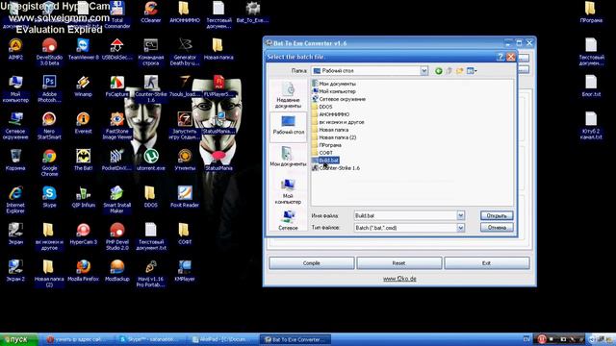616x346 pixels.
Task: Switch to the Skype taskbar button
Action: pyautogui.click(x=150, y=339)
